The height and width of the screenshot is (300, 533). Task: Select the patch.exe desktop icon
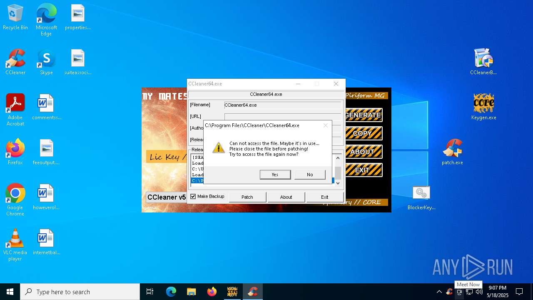(452, 152)
